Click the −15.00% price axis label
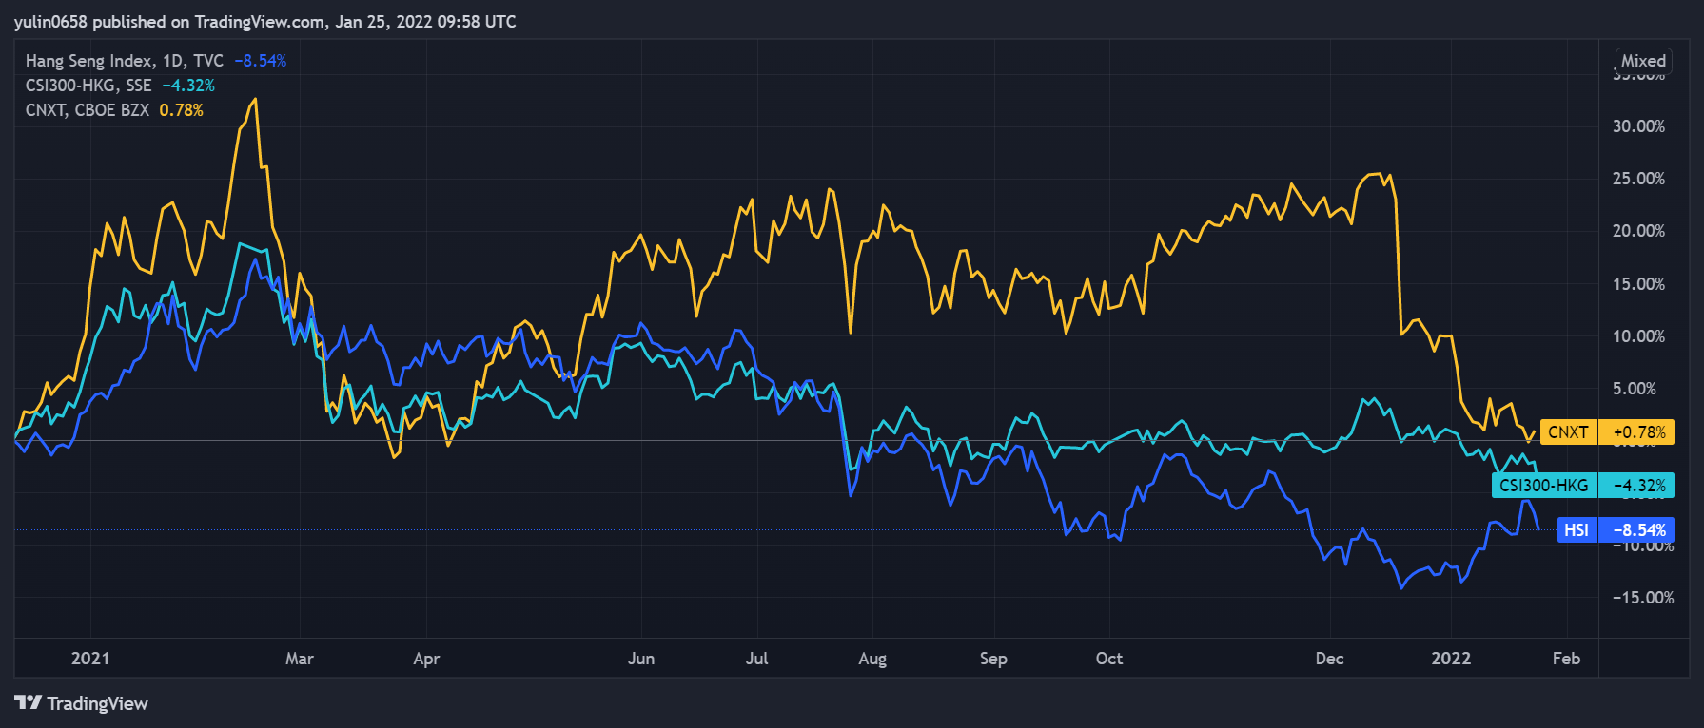This screenshot has width=1704, height=728. (1643, 598)
